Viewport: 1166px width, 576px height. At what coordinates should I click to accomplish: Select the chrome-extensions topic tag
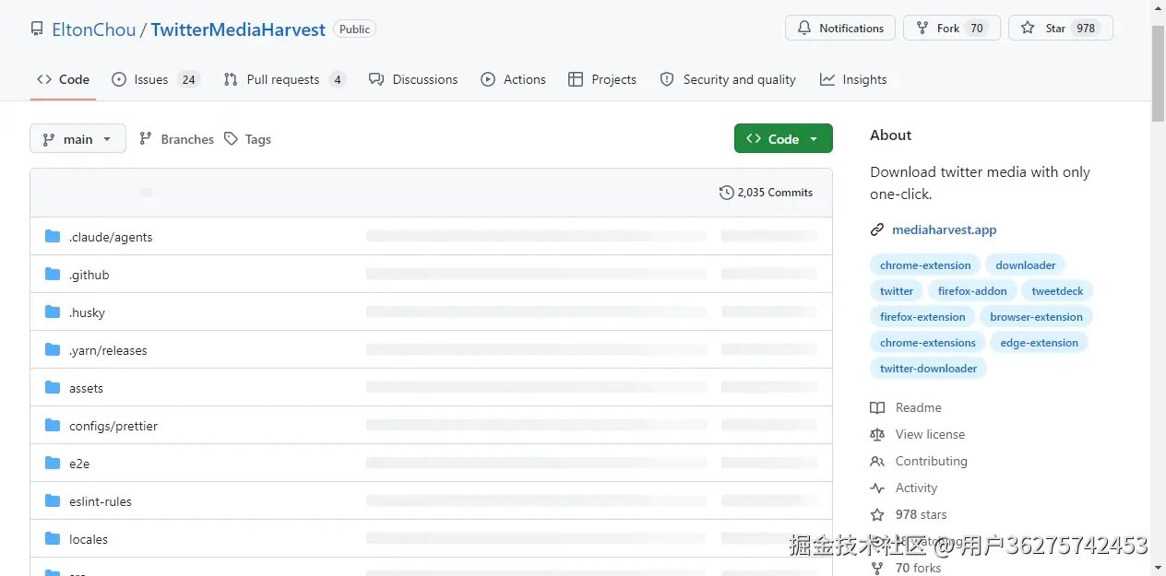point(928,343)
